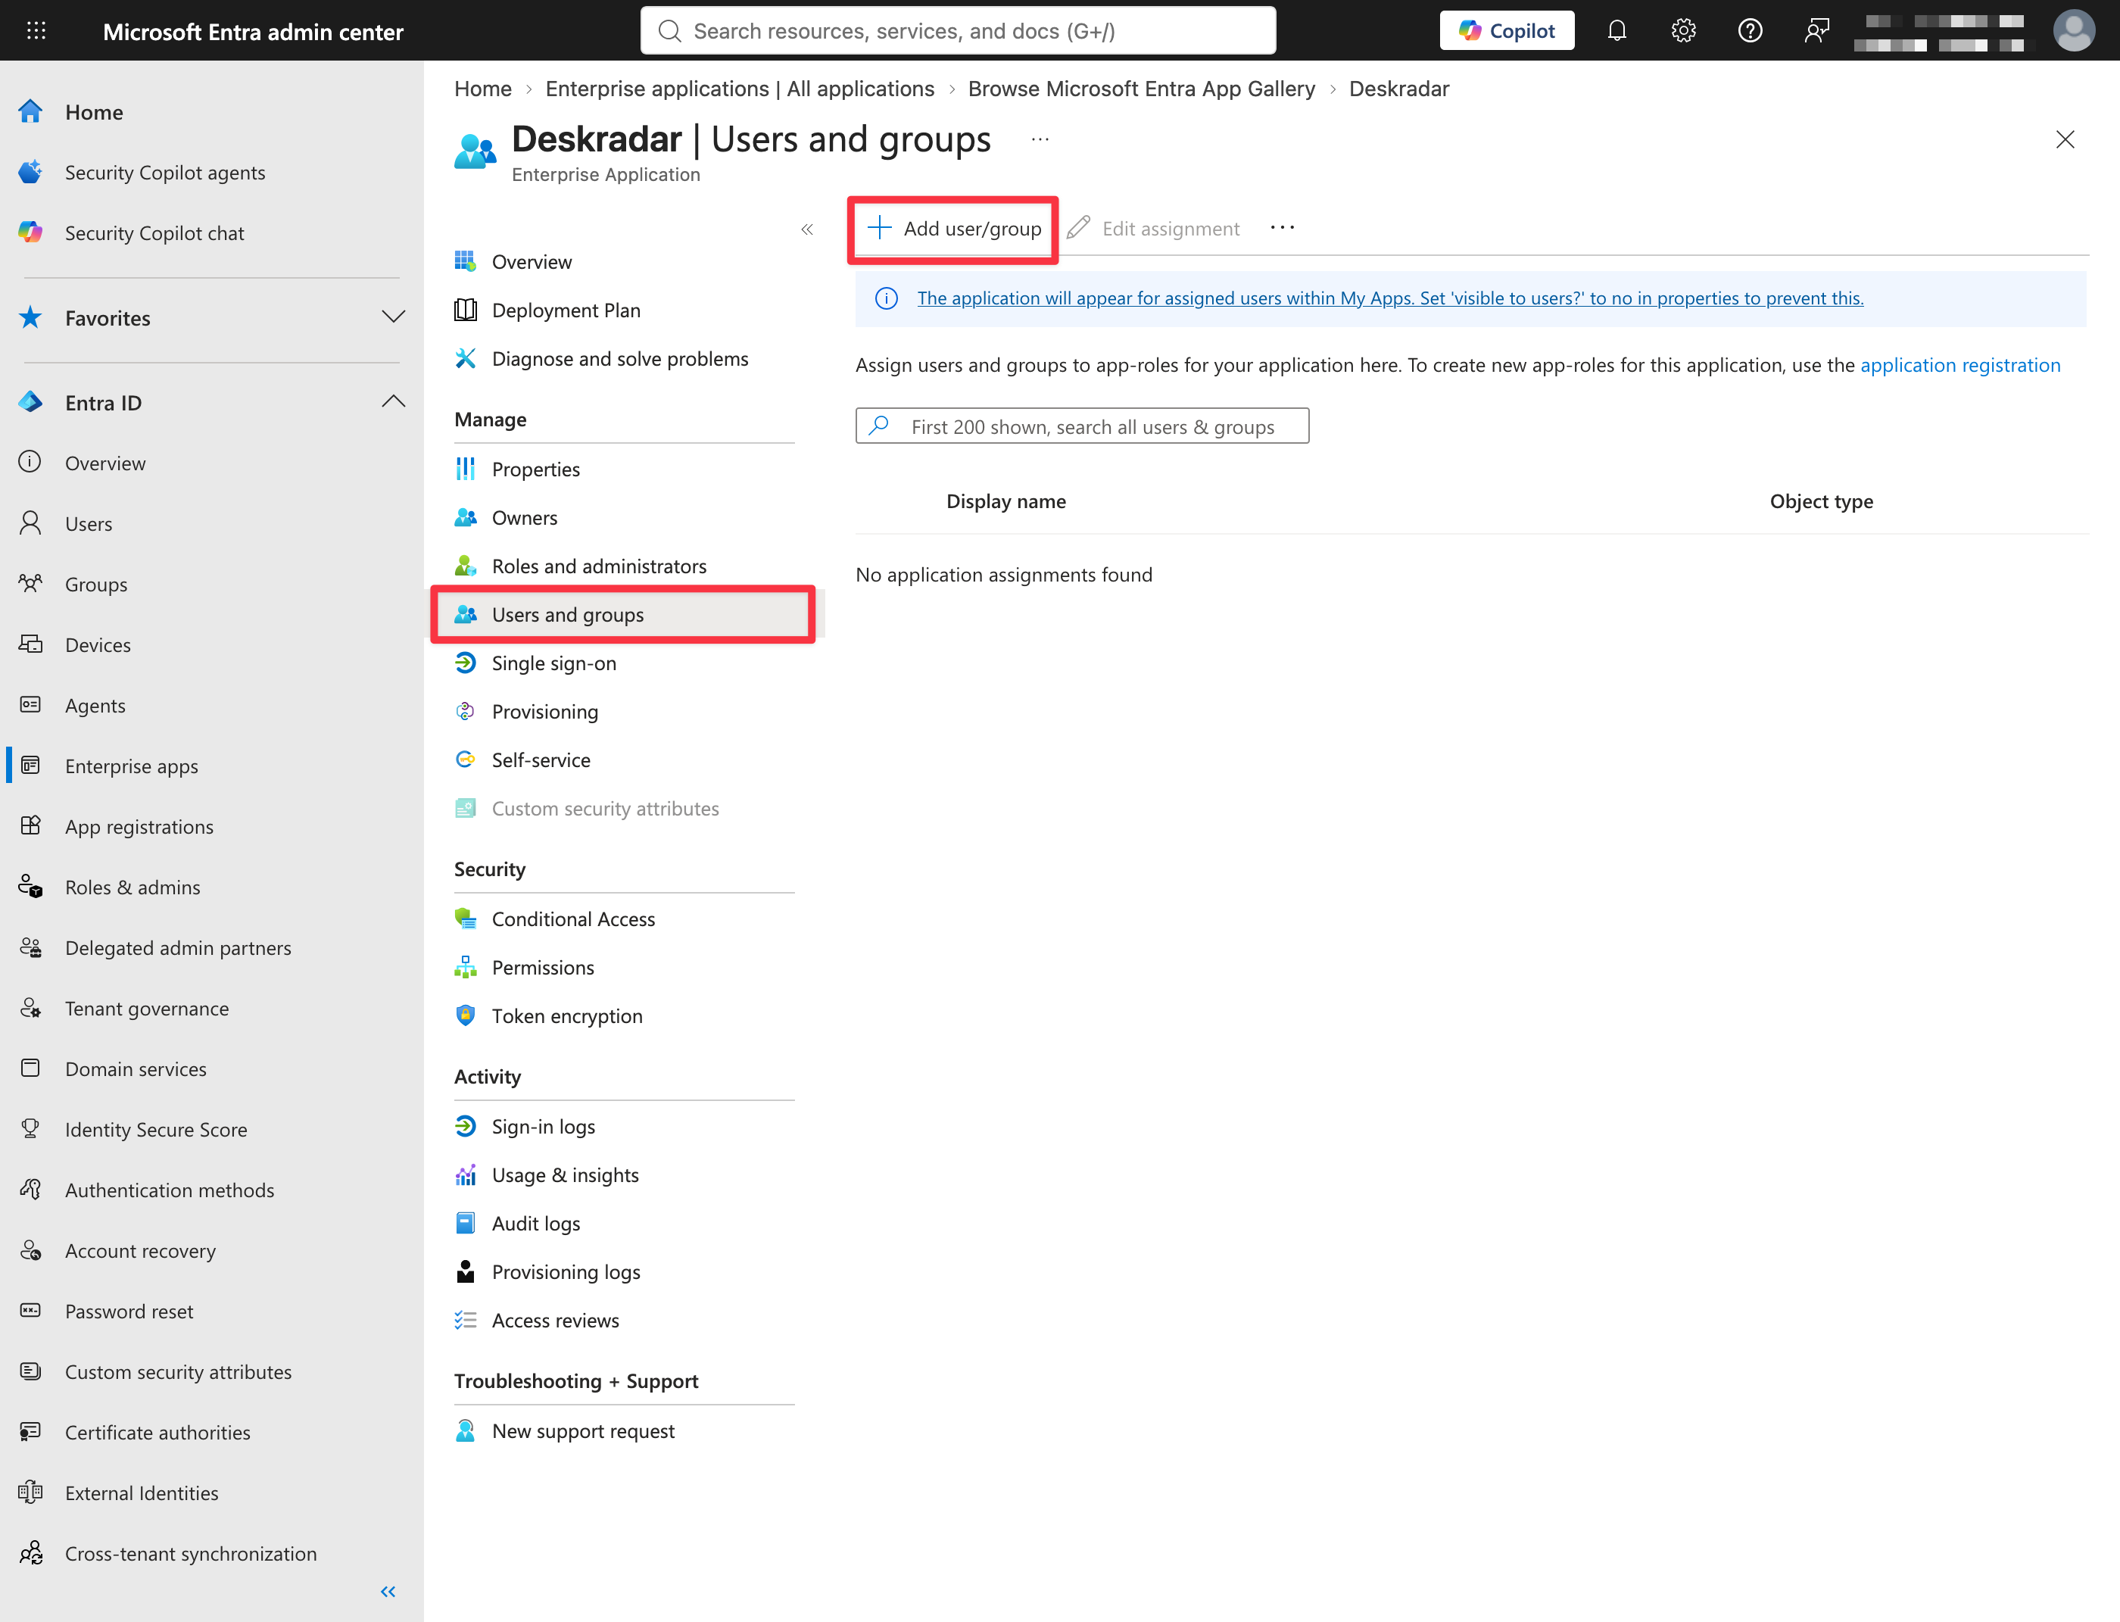Click the search resources input field

(958, 31)
